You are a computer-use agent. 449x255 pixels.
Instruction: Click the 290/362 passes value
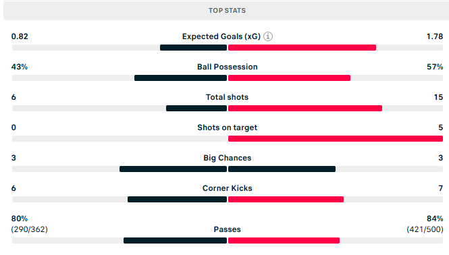30,229
